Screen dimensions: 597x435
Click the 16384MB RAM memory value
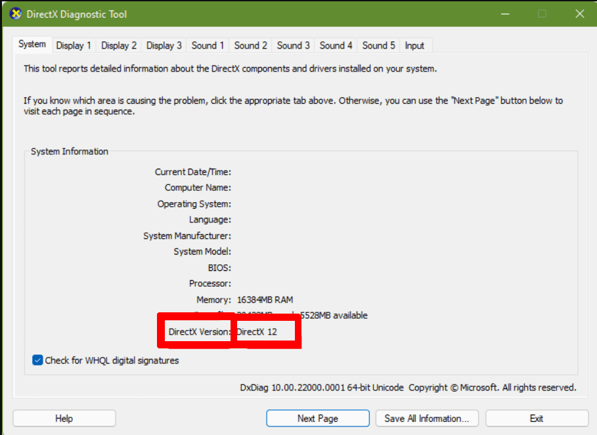pos(265,300)
